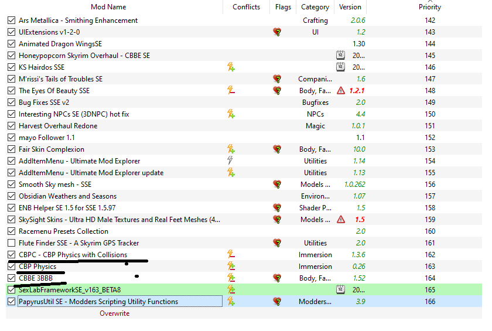Sort mods by Priority column header
This screenshot has height=331, width=492.
point(430,7)
